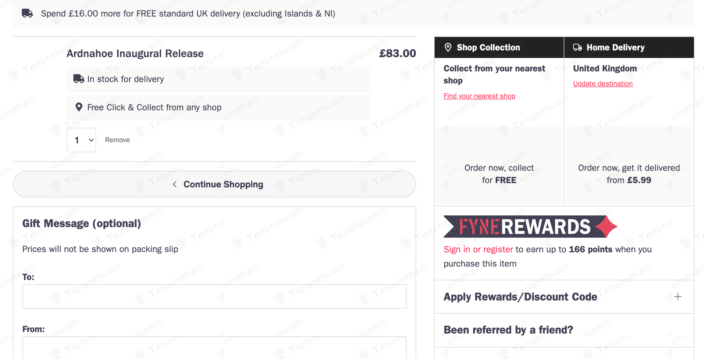Open Find your nearest shop link
Image resolution: width=704 pixels, height=359 pixels.
479,96
